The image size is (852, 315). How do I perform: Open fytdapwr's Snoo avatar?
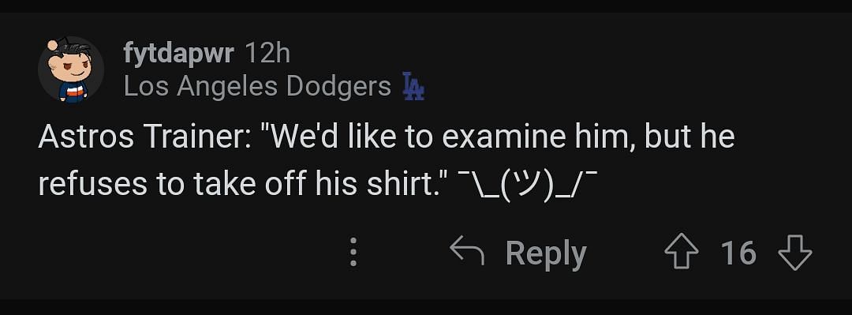point(71,70)
